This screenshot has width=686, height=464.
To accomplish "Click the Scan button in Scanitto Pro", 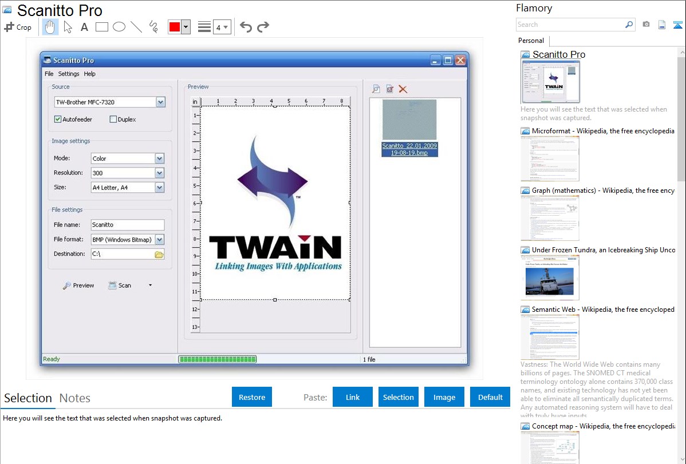I will [120, 285].
